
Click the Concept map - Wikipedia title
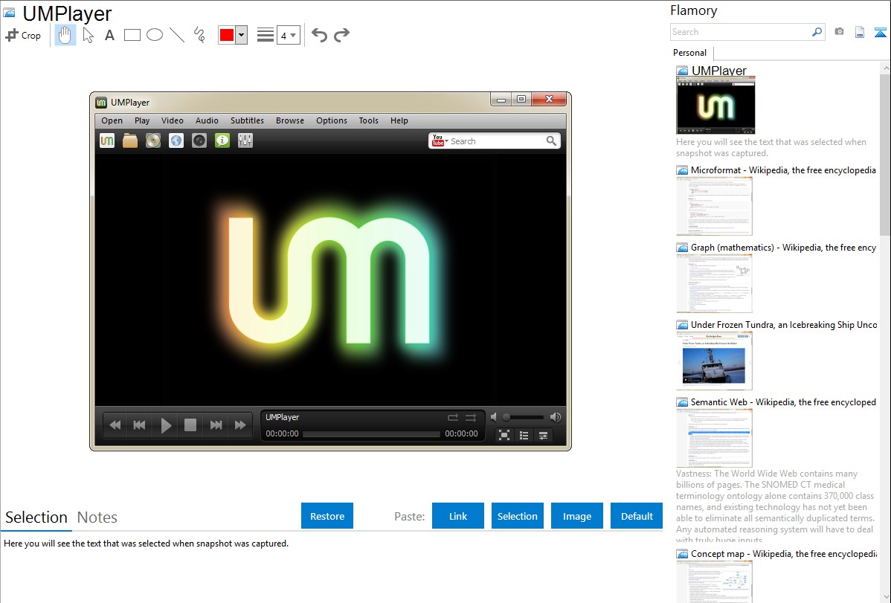(x=784, y=553)
